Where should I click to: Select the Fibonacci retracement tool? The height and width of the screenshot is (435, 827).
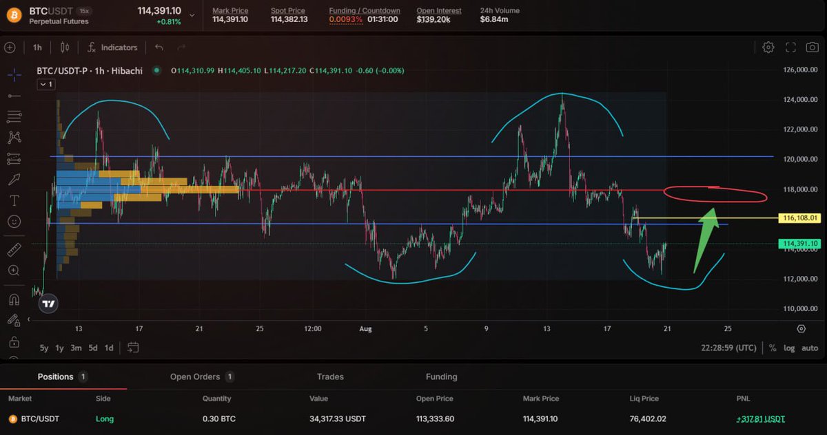(14, 116)
